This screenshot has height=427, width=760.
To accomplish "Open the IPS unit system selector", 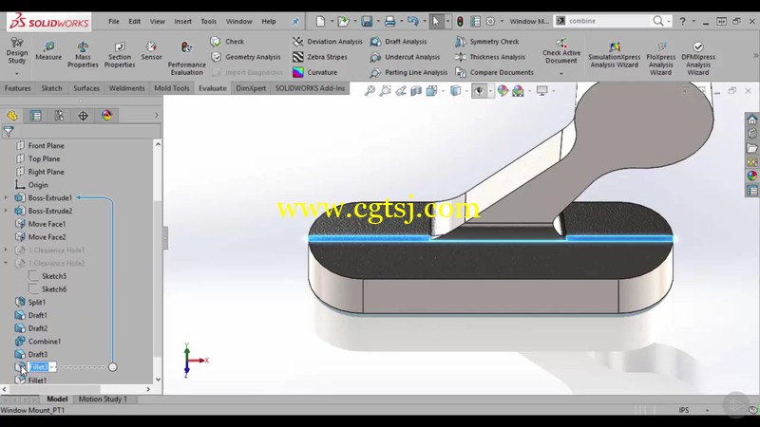I will 683,410.
